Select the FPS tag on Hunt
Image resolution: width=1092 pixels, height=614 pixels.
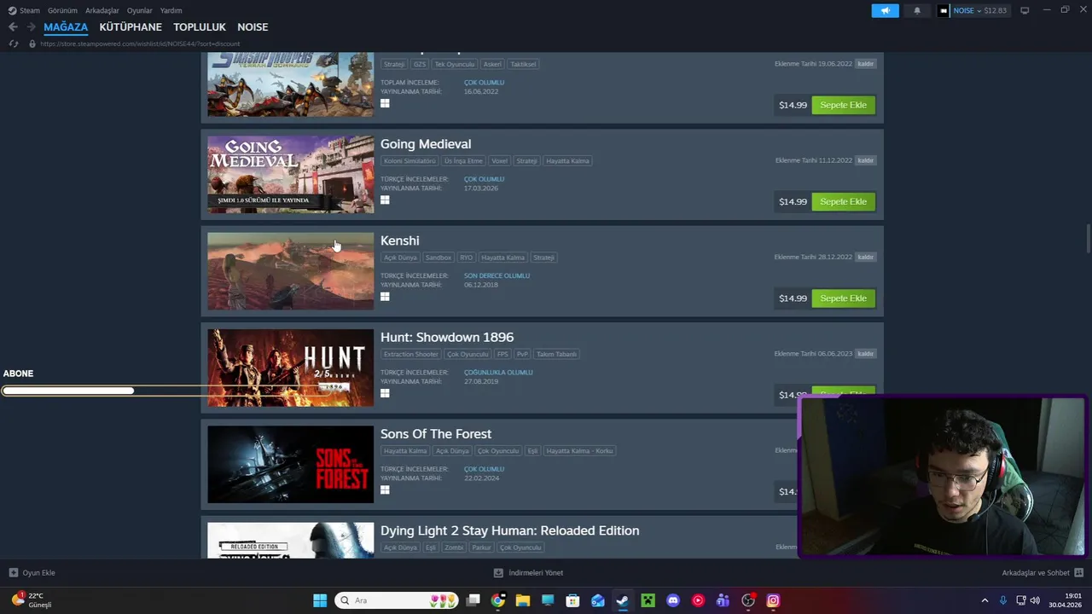click(502, 354)
